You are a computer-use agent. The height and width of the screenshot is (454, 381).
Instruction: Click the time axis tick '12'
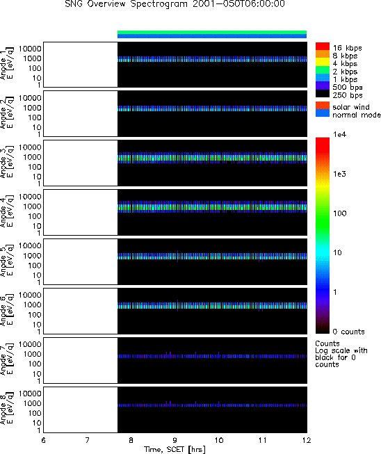307,440
